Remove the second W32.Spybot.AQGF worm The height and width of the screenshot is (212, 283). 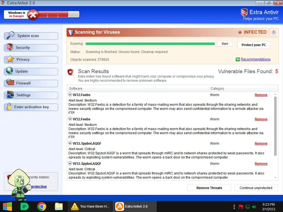click(x=261, y=164)
